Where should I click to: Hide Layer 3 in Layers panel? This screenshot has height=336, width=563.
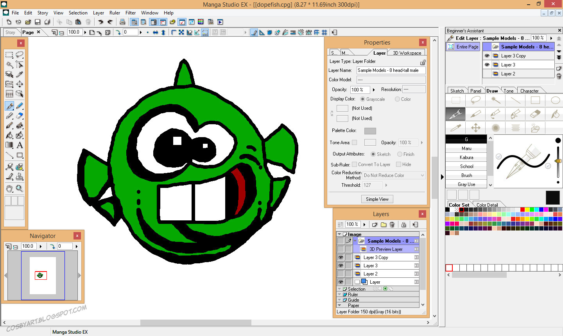(x=341, y=266)
